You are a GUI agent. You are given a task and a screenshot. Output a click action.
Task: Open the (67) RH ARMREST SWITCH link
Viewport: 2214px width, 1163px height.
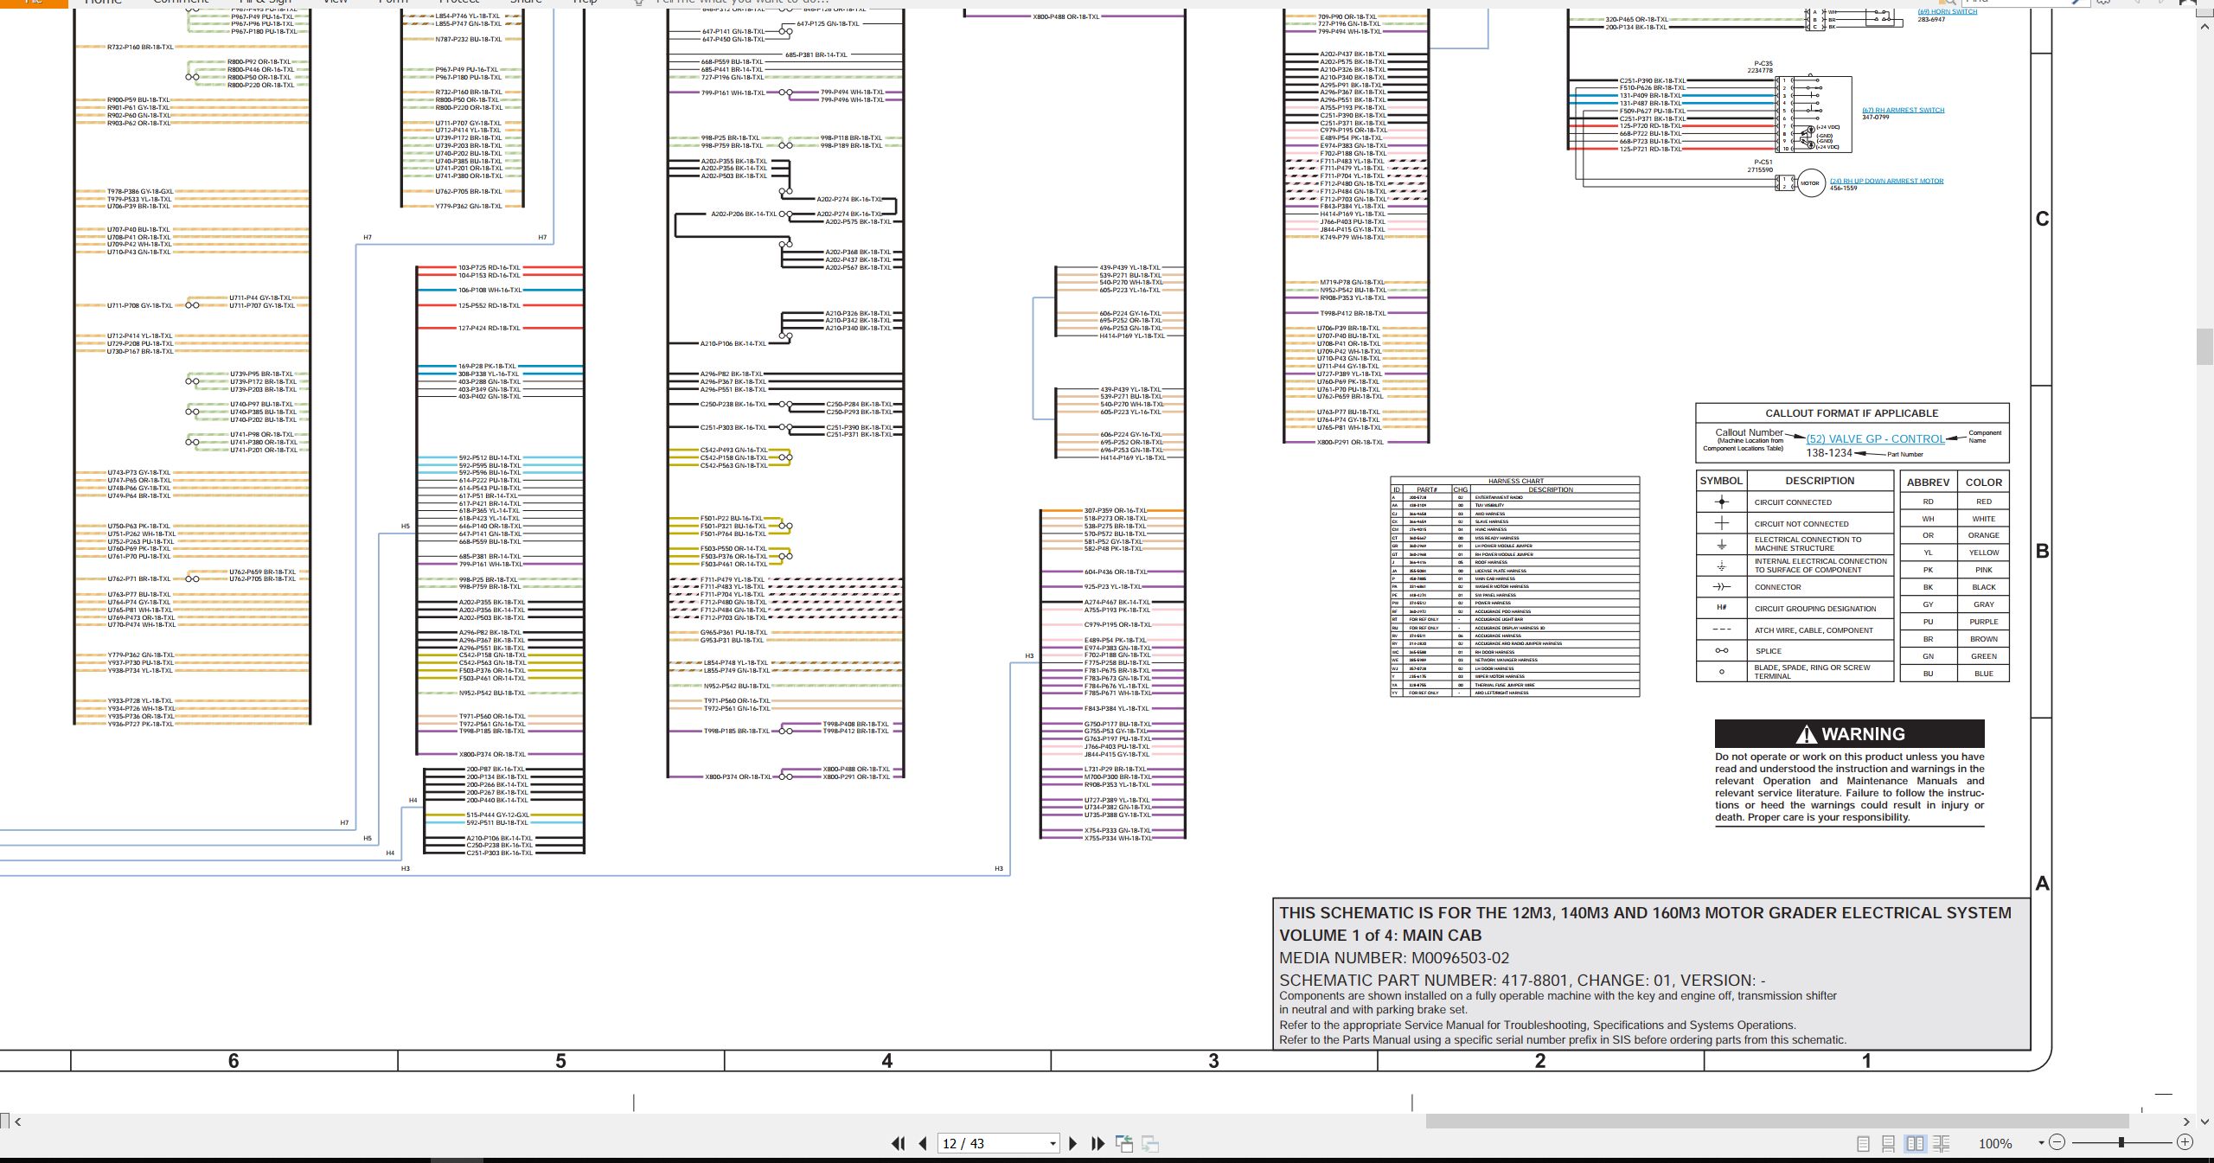(x=1903, y=110)
